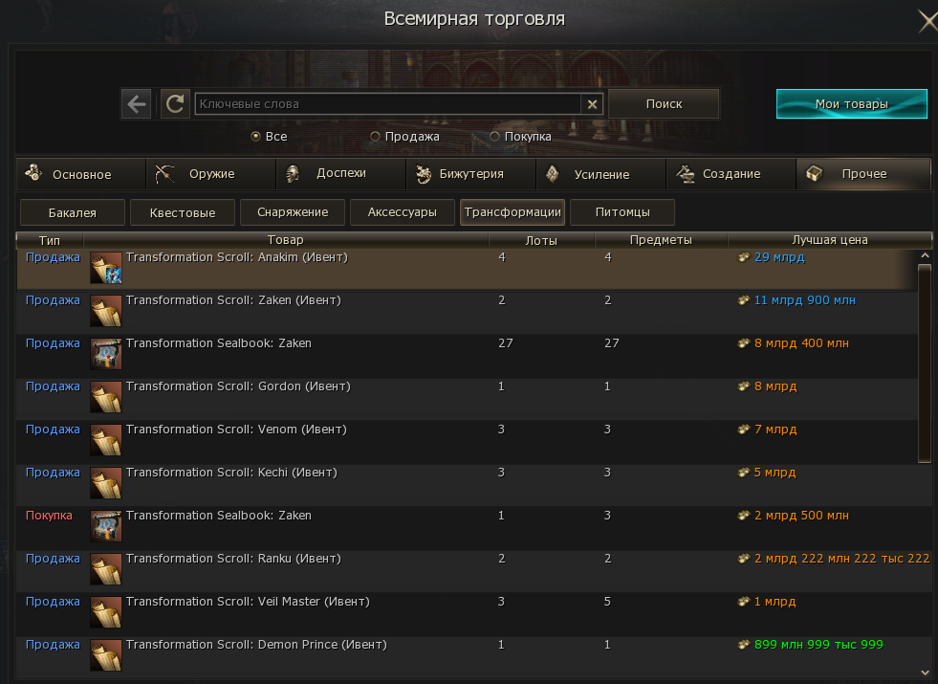938x684 pixels.
Task: Click the coin icon next to 5 млрд
Action: pyautogui.click(x=744, y=473)
